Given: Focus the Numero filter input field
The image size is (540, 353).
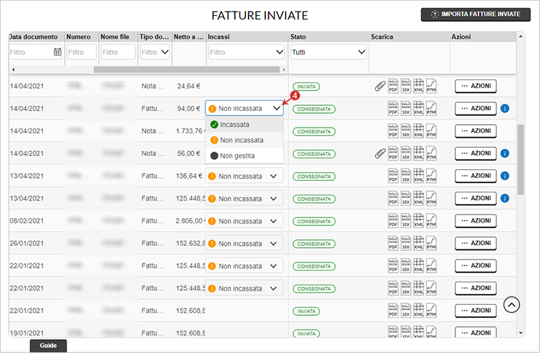Looking at the screenshot, I should coord(81,52).
